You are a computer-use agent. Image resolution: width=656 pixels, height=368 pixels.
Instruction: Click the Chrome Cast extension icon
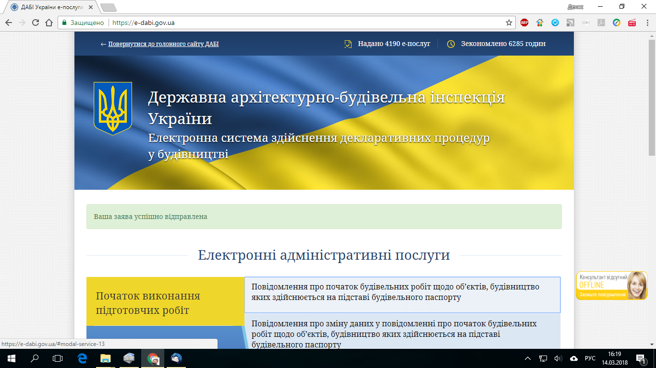[571, 23]
